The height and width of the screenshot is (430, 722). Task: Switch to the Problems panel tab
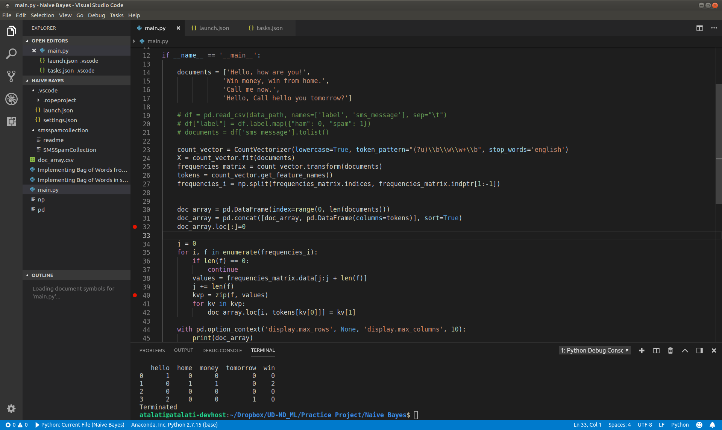click(x=152, y=350)
